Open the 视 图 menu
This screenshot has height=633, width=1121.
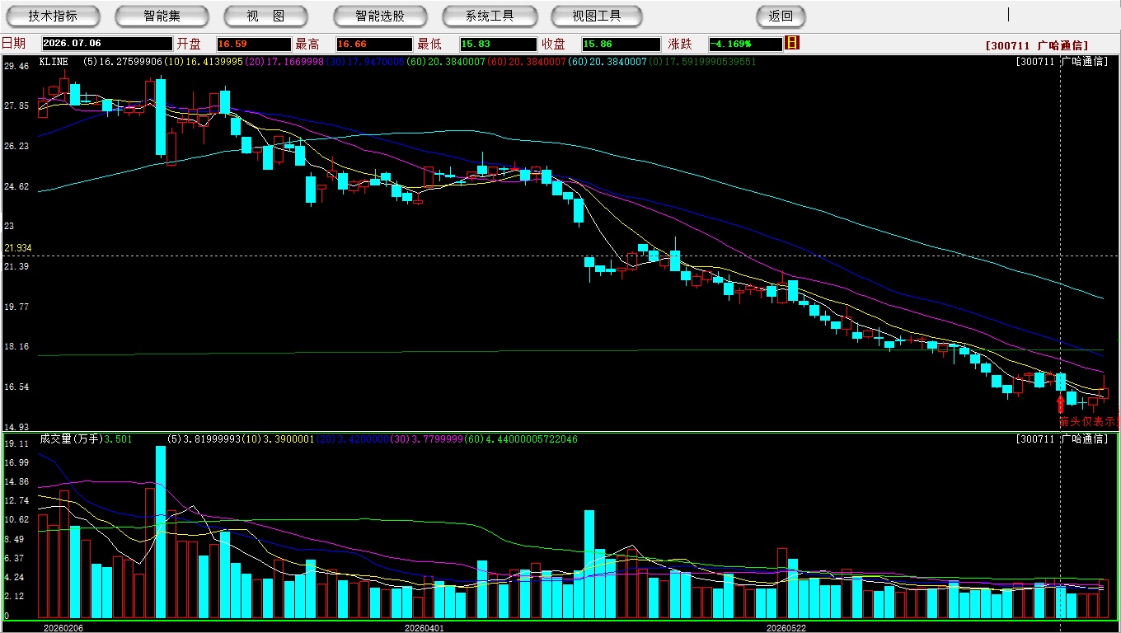tap(265, 16)
